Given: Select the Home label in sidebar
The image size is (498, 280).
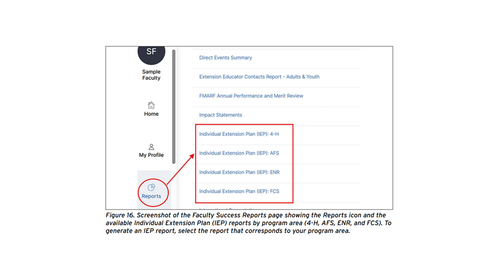Looking at the screenshot, I should [x=151, y=114].
